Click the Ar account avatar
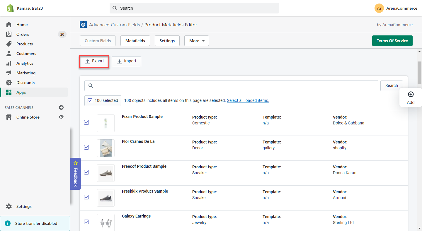 [x=379, y=8]
